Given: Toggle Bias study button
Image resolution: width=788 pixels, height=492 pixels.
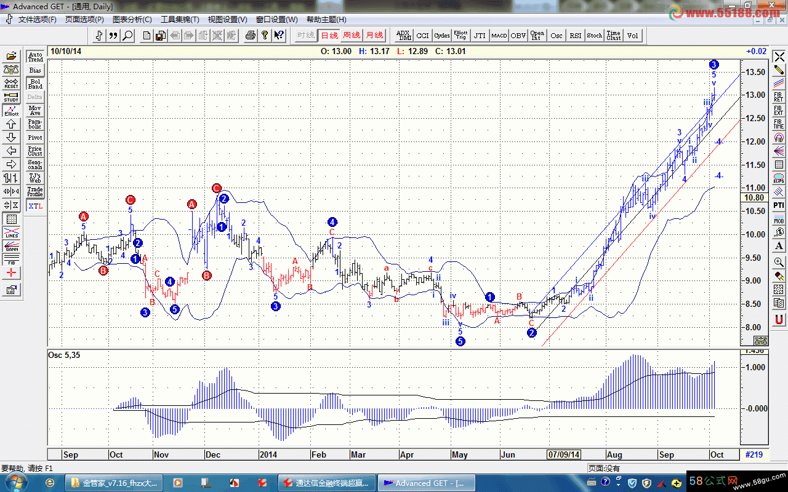Looking at the screenshot, I should (35, 71).
